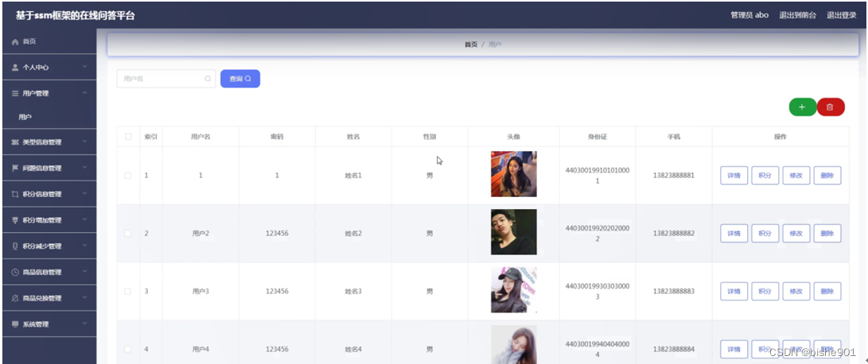868x364 pixels.
Task: Click 积分 for 用户3
Action: [765, 291]
